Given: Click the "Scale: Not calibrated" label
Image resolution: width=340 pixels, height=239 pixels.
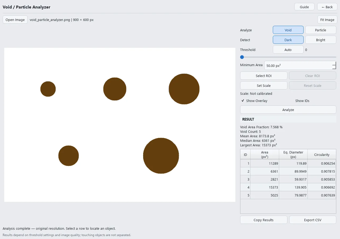Looking at the screenshot, I should (256, 93).
